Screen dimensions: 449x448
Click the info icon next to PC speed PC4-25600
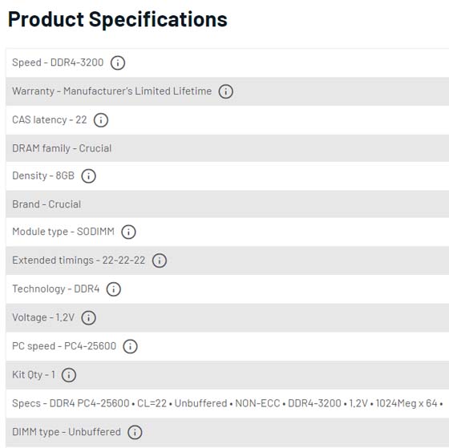point(130,346)
